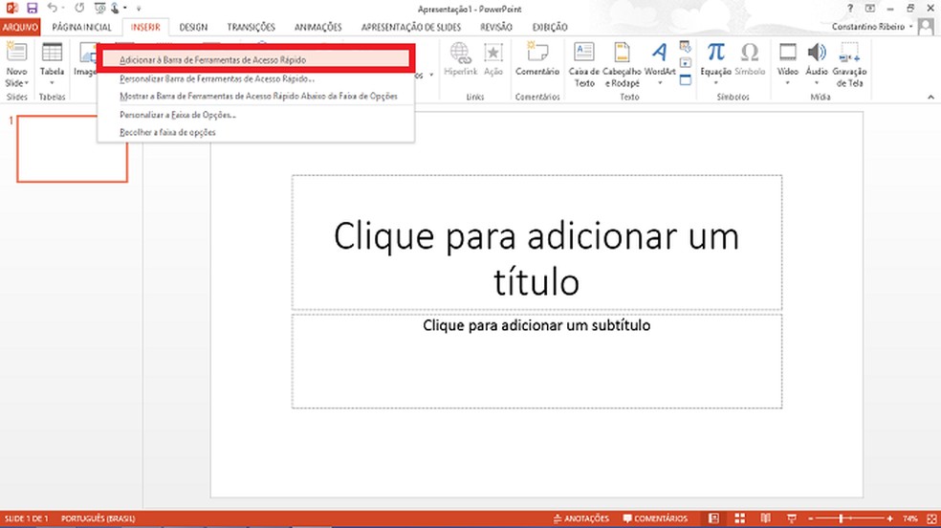Image resolution: width=941 pixels, height=528 pixels.
Task: Open Customize Quick Access Toolbar arrow
Action: [x=139, y=9]
